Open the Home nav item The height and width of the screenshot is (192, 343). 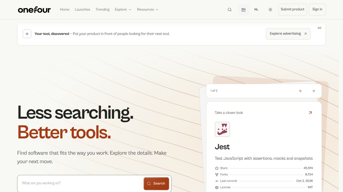65,10
